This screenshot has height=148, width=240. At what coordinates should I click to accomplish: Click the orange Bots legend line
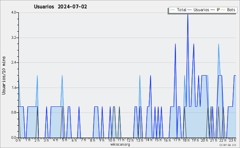click(x=223, y=10)
